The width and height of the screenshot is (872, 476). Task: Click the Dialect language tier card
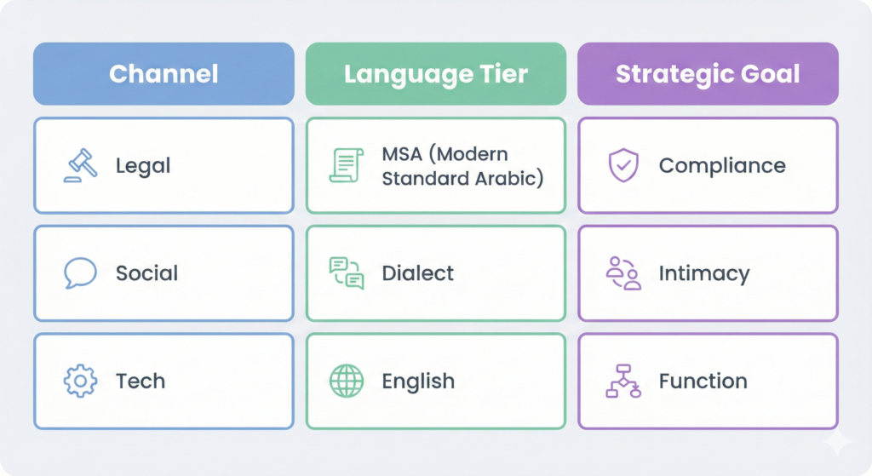(x=435, y=273)
